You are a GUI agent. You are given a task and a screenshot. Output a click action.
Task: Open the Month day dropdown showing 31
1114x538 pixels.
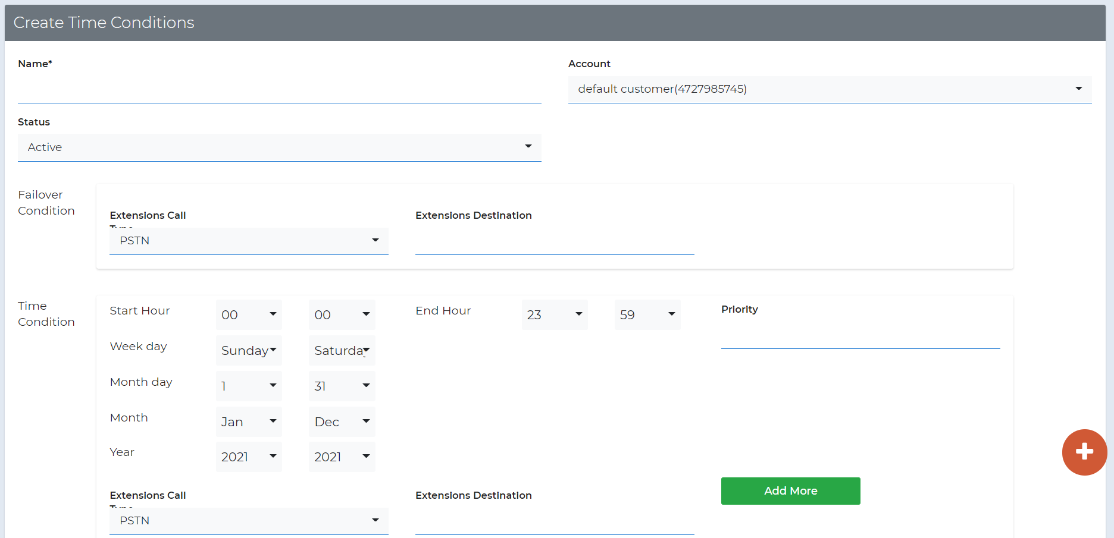click(x=342, y=386)
